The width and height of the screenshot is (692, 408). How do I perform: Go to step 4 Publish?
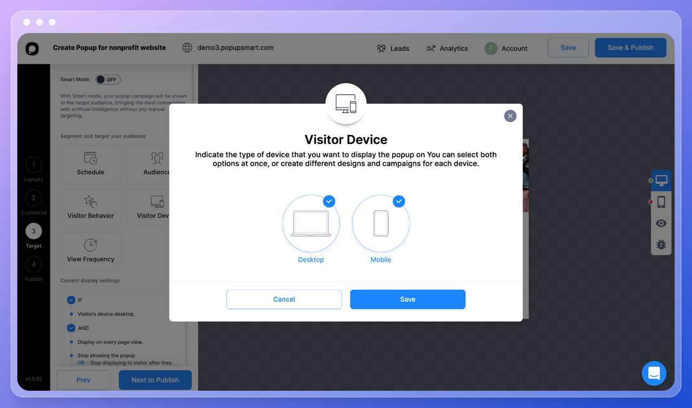[x=34, y=264]
